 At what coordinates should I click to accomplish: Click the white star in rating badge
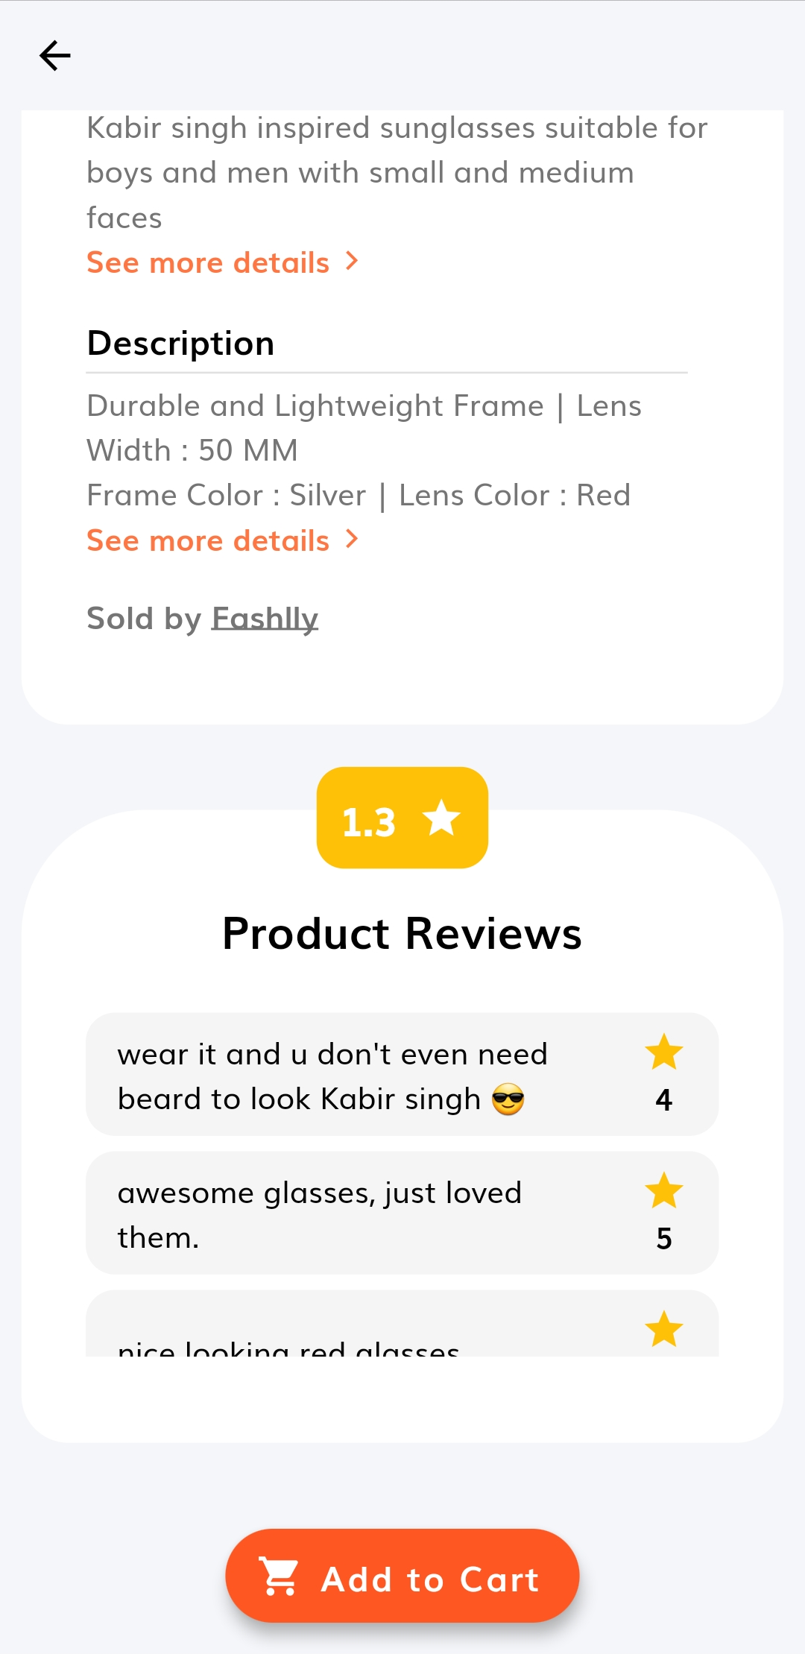point(442,818)
